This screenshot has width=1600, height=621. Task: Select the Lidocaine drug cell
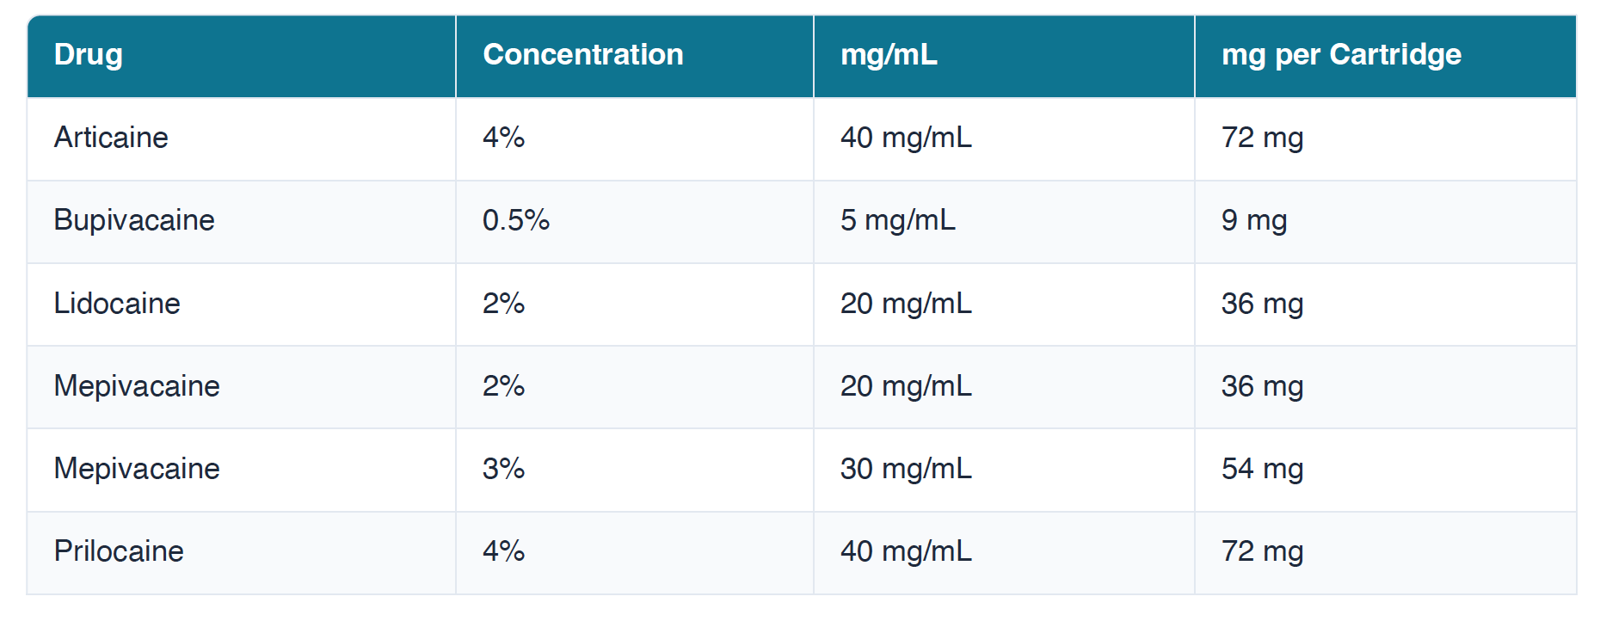(117, 304)
